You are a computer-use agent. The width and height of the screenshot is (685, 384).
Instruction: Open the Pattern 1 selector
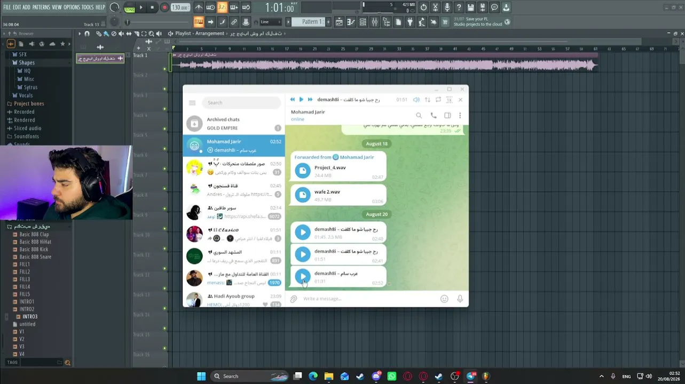click(x=308, y=22)
